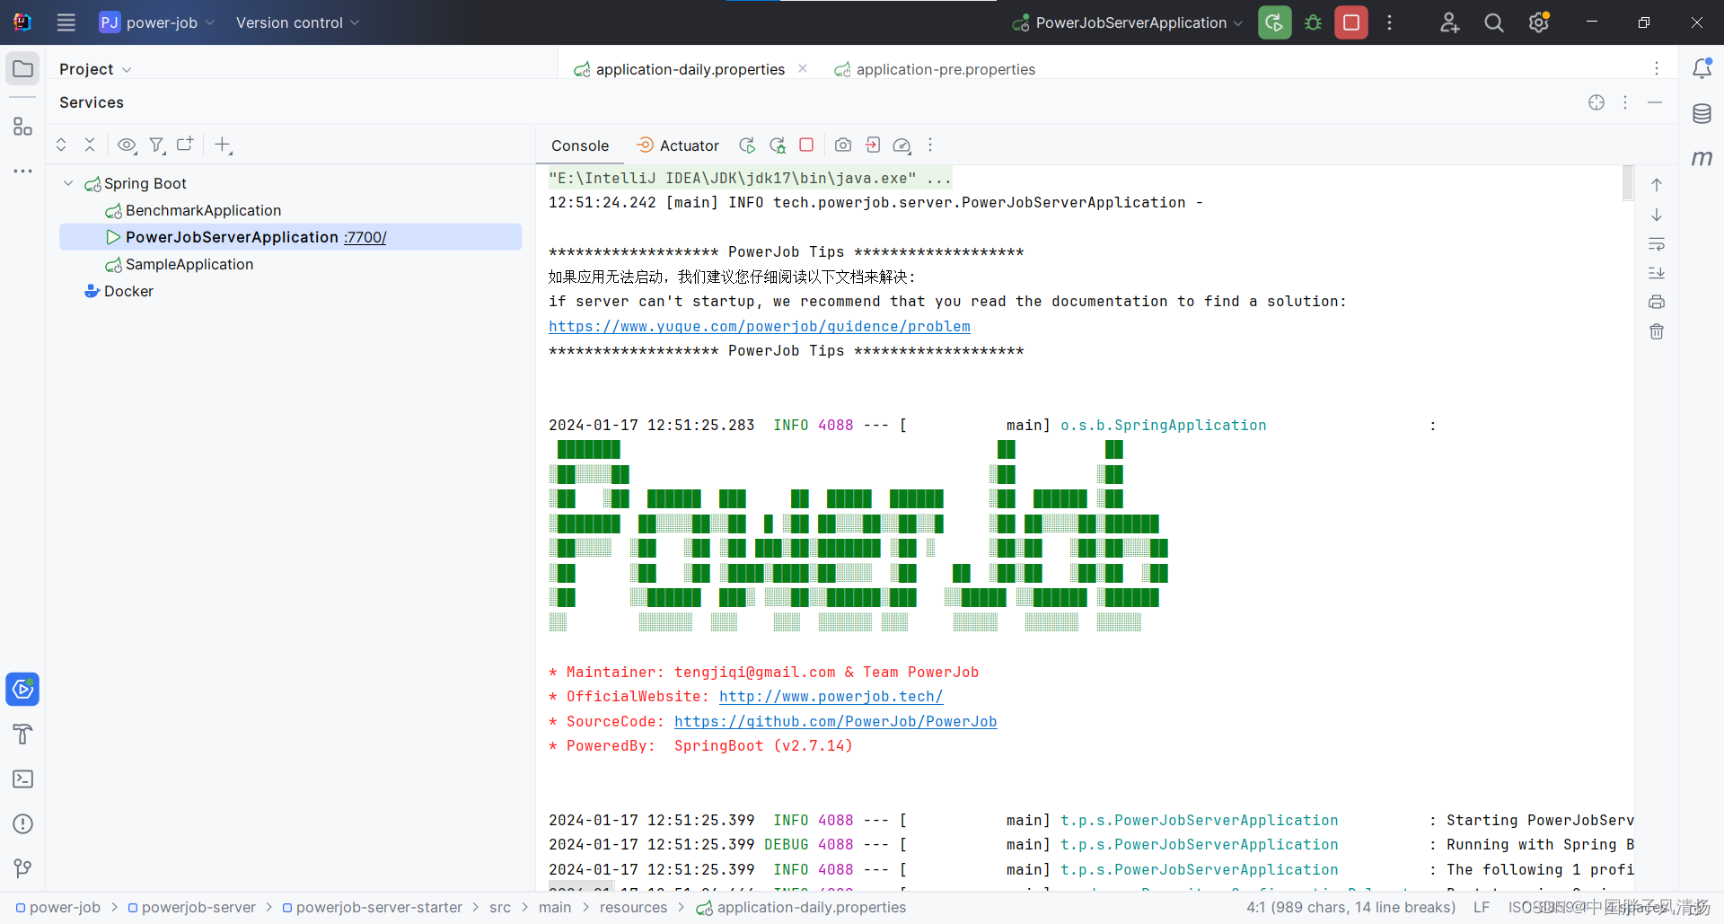
Task: Open the Structure tool window icon
Action: pos(22,127)
